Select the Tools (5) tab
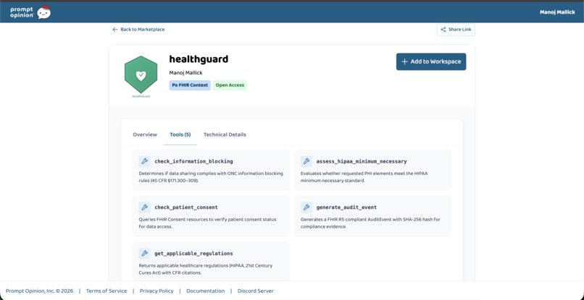 tap(180, 134)
